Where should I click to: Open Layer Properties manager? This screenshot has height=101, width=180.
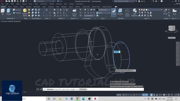coord(134,13)
